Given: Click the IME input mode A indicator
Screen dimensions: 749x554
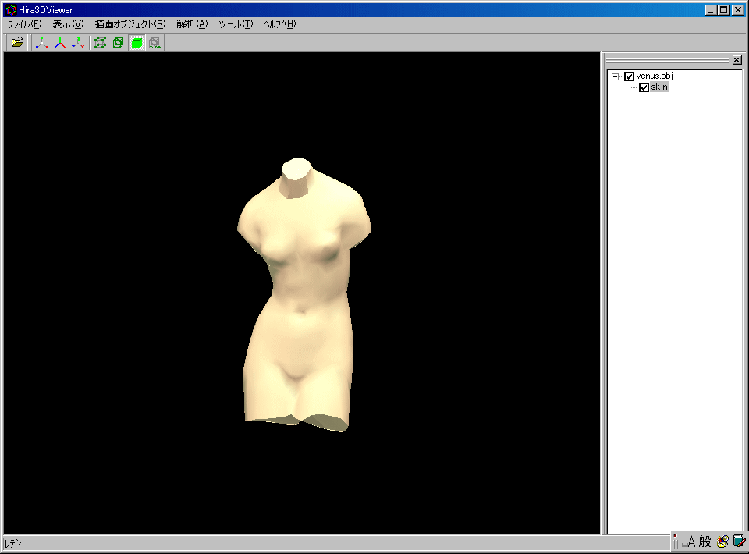Looking at the screenshot, I should (690, 542).
